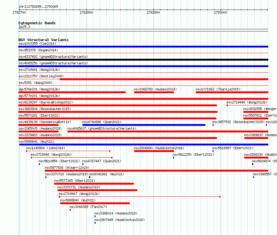The width and height of the screenshot is (277, 235).
Task: Click the nsv1149964 (John2014) thin variant line
Action: (68, 151)
